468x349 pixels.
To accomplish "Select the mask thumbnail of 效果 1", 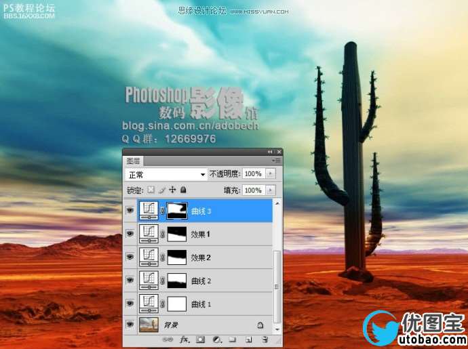I will click(x=177, y=234).
